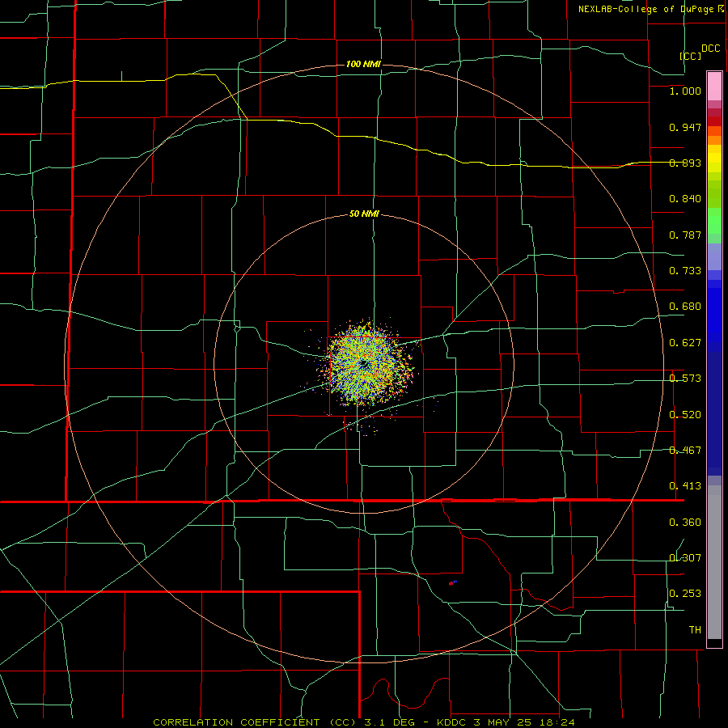Viewport: 728px width, 728px height.
Task: Click the 0.467 scale value
Action: (x=685, y=451)
